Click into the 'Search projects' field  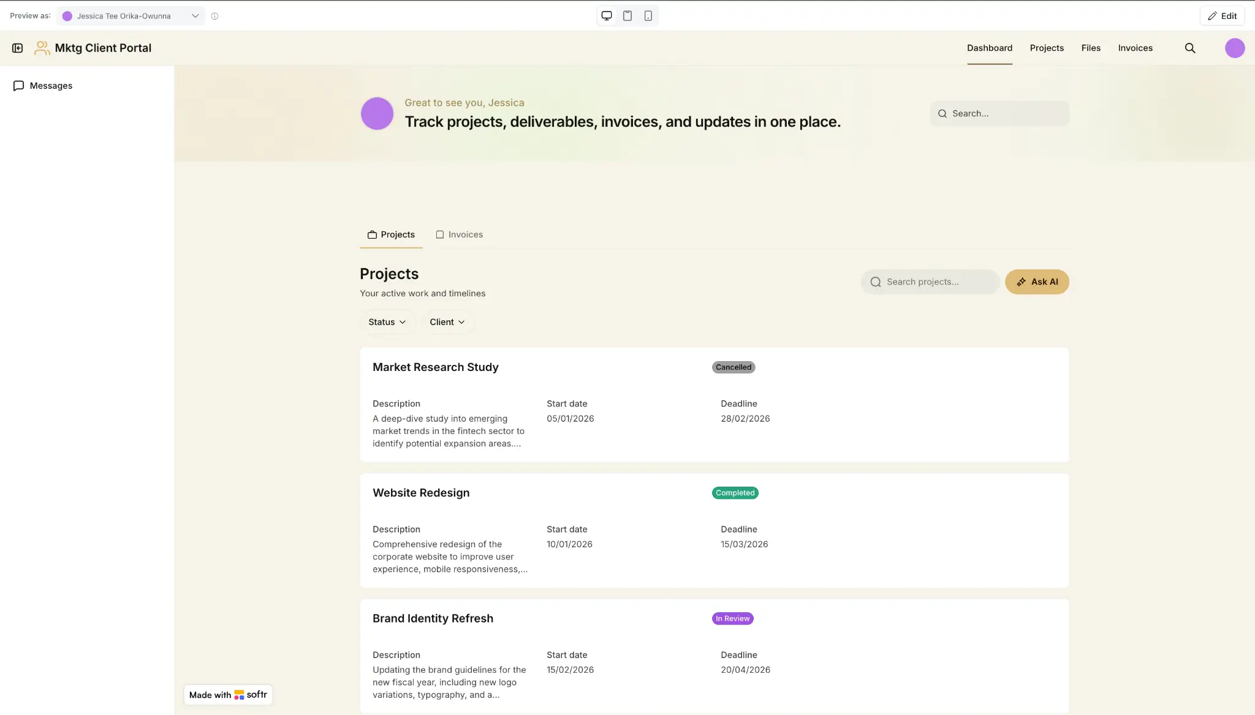tap(931, 282)
